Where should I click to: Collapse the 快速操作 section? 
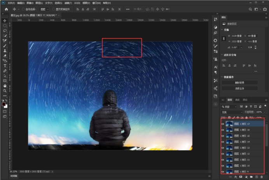[x=222, y=77]
